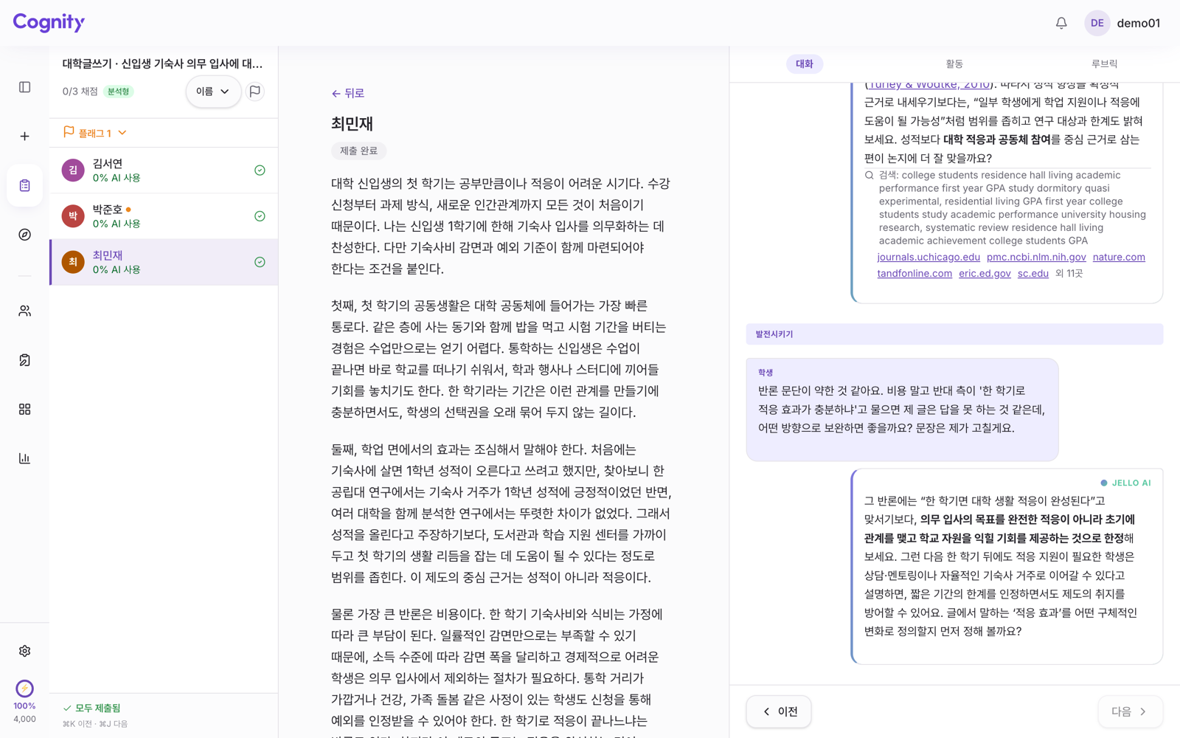Image resolution: width=1180 pixels, height=738 pixels.
Task: Open the settings gear icon
Action: coord(24,651)
